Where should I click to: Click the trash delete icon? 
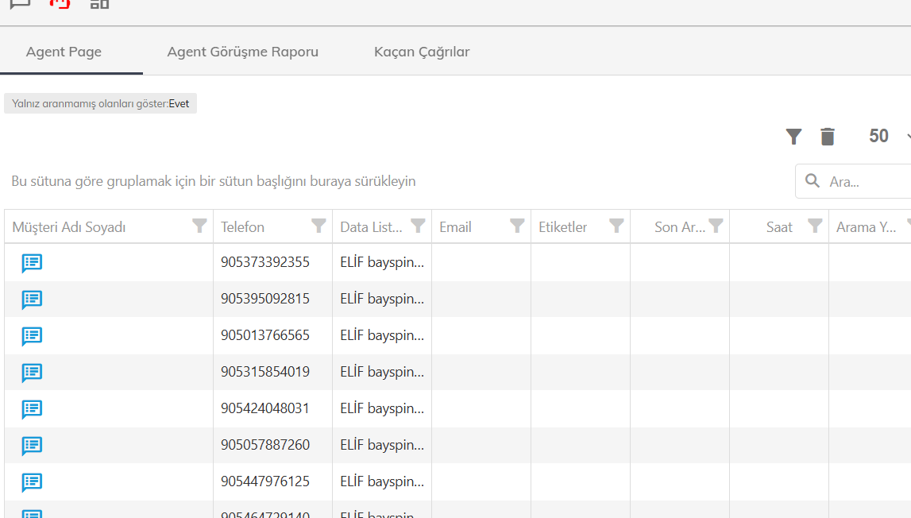[x=828, y=137]
